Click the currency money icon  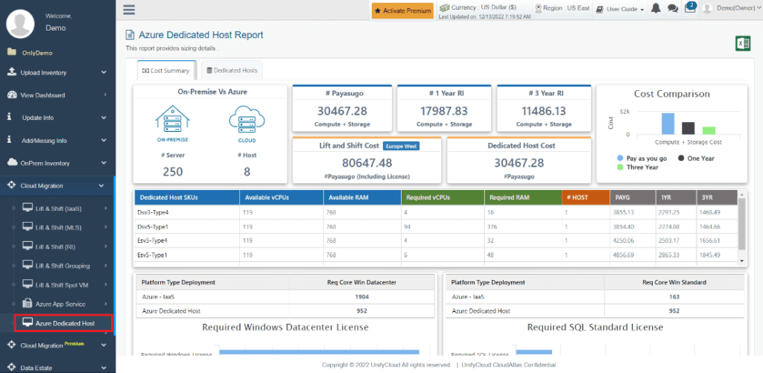[x=444, y=7]
